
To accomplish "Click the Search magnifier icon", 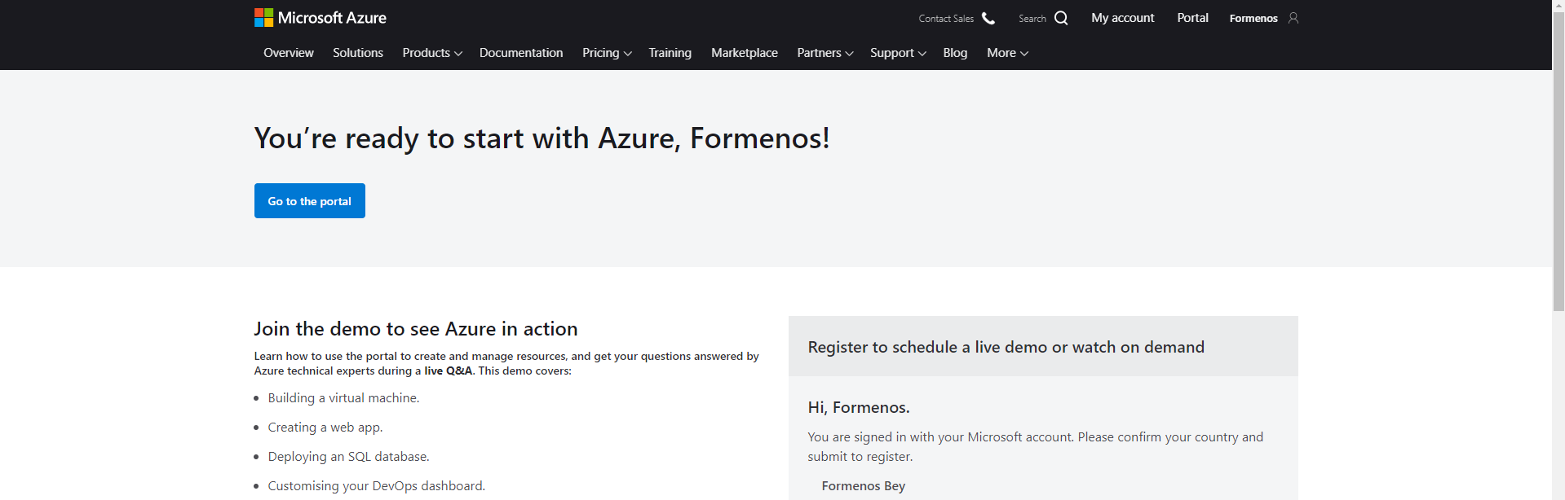I will (1061, 18).
